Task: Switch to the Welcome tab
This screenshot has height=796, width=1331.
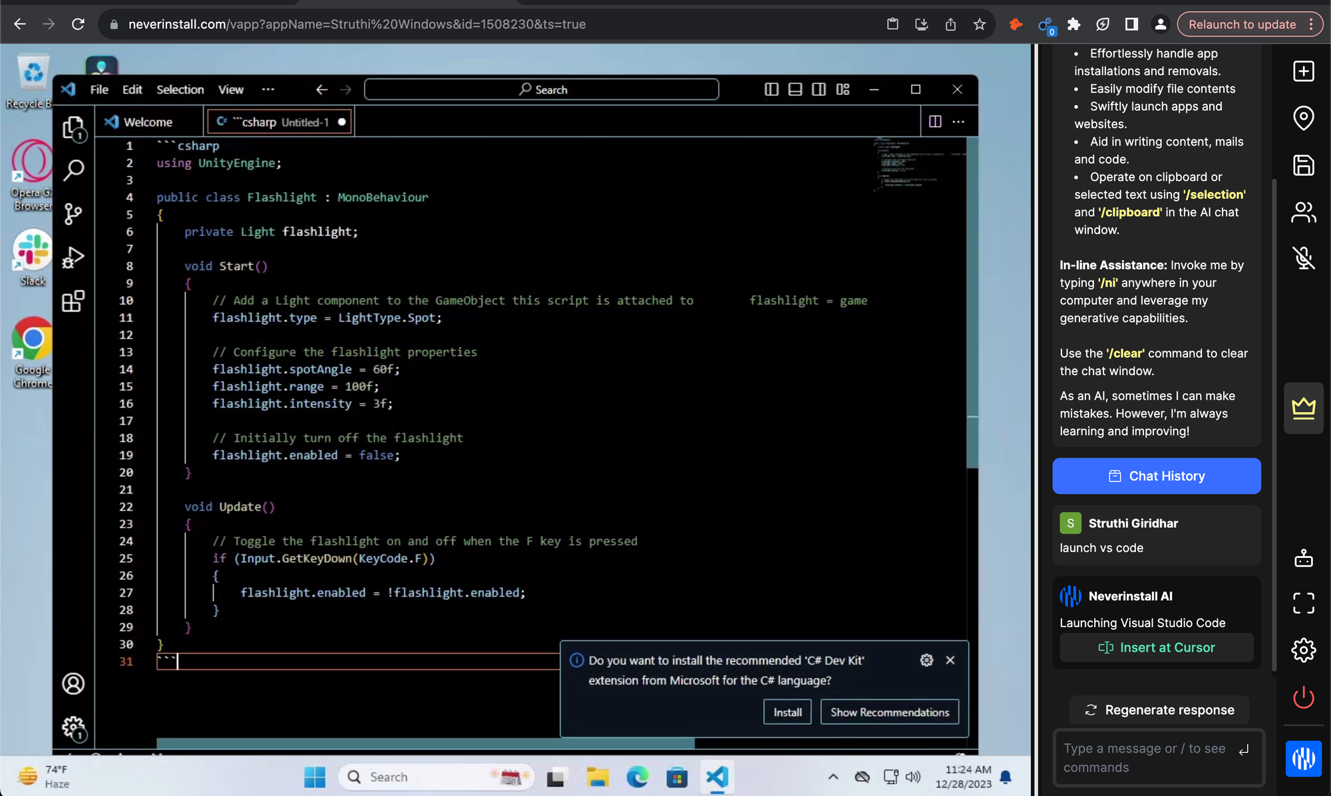Action: tap(148, 122)
